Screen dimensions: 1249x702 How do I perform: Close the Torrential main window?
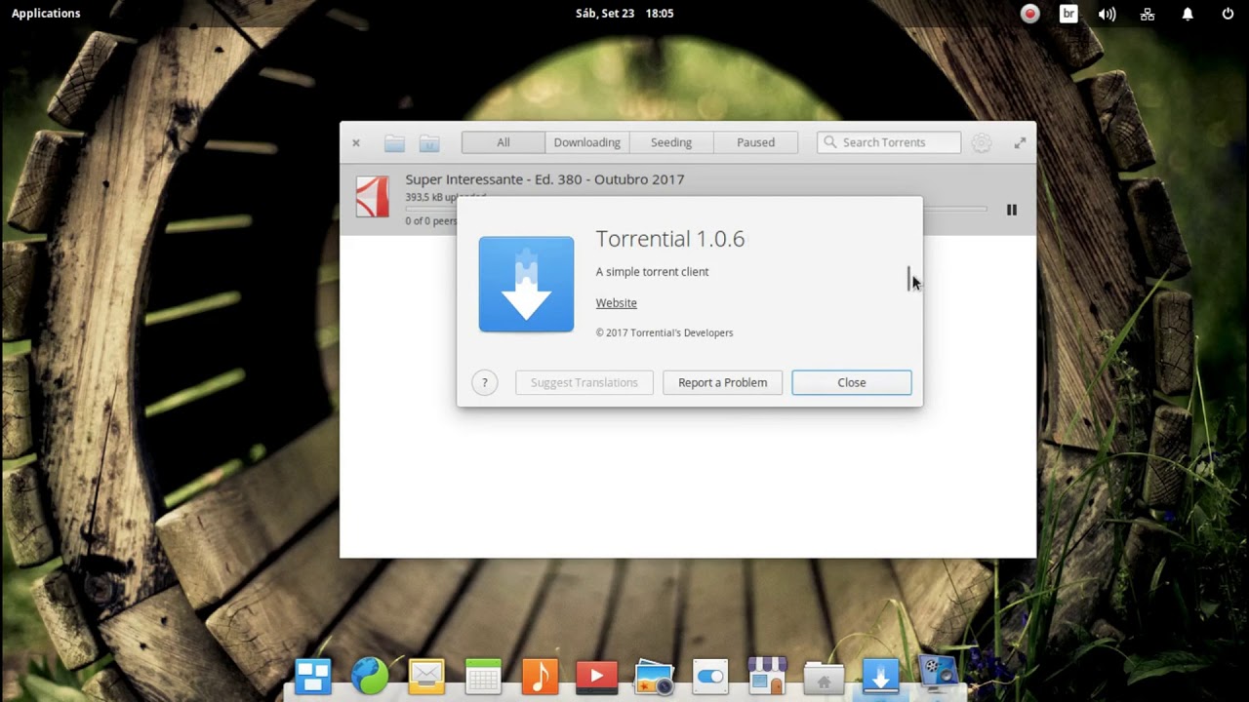356,142
